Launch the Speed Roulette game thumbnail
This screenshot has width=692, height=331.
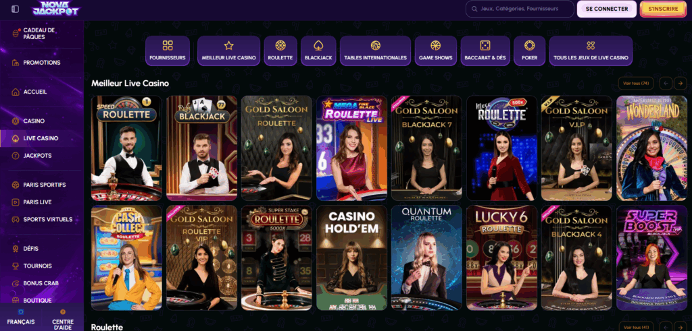126,148
